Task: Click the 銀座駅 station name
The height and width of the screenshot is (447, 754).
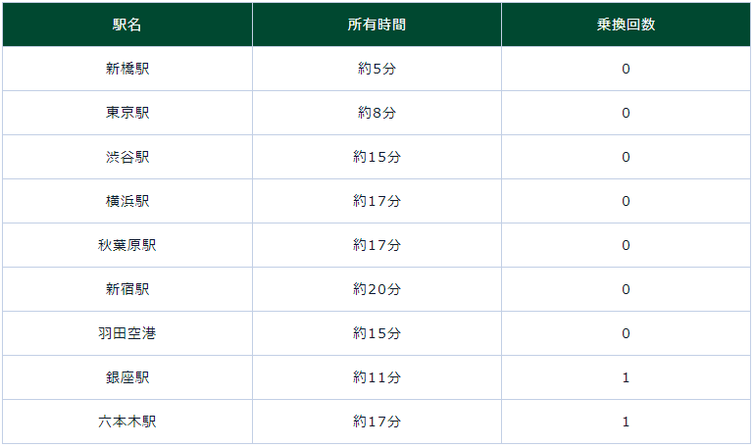Action: (127, 377)
